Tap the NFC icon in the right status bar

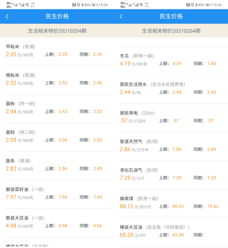(x=188, y=5)
